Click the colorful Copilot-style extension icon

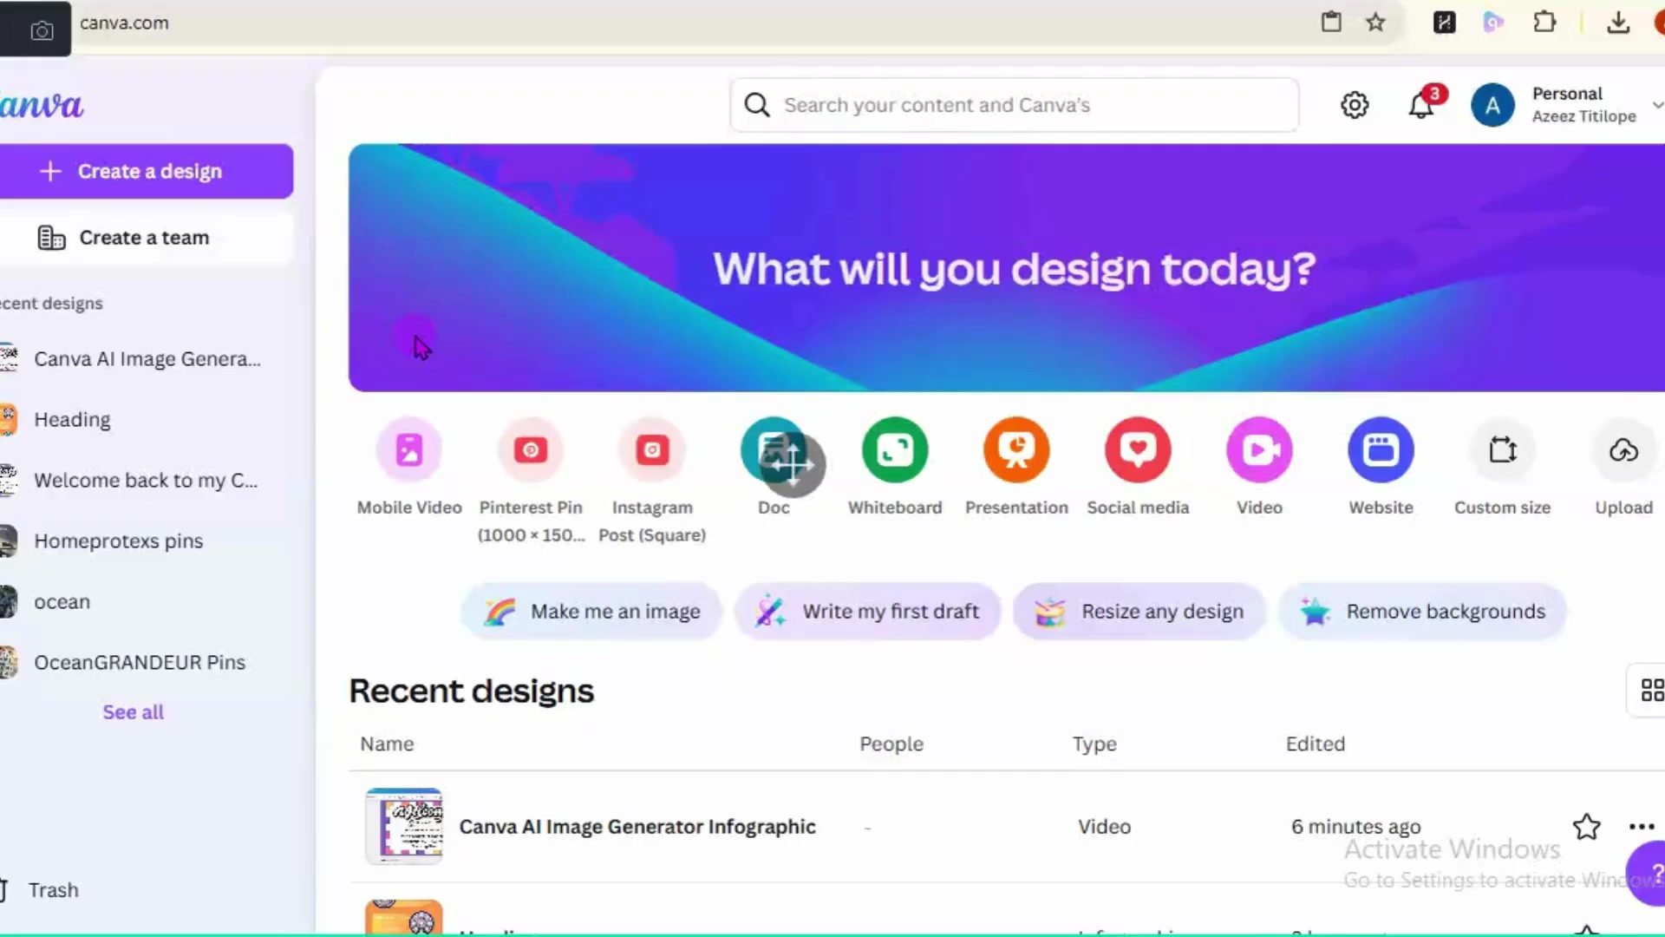point(1493,23)
